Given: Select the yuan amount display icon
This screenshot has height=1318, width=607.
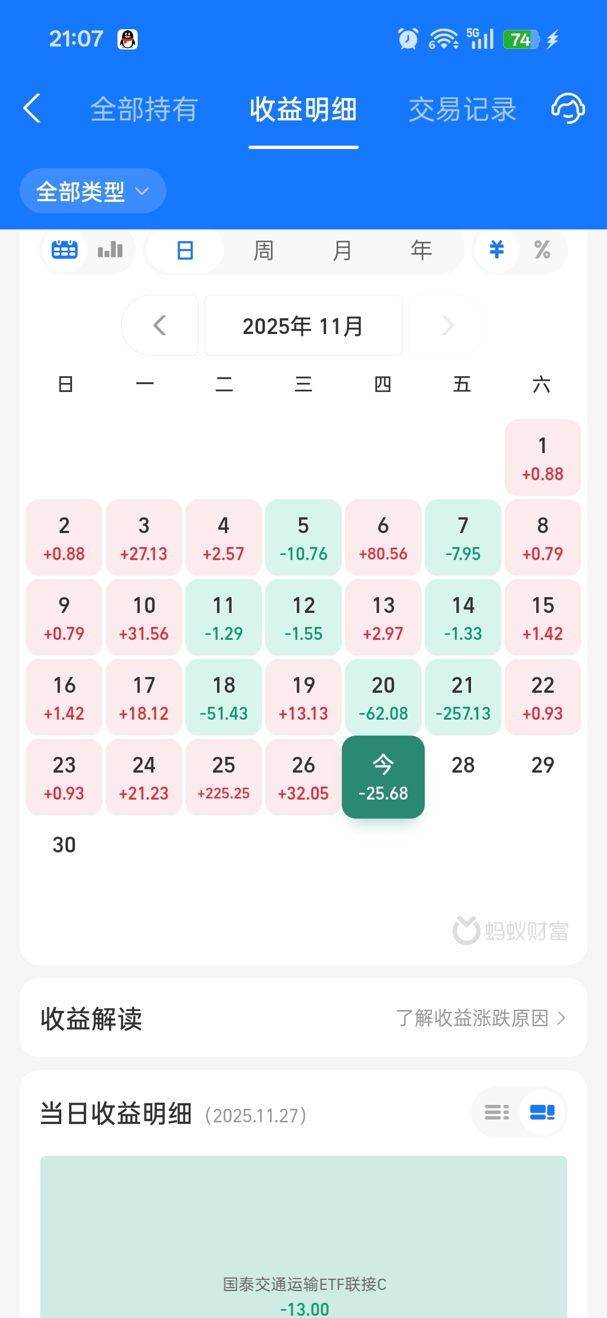Looking at the screenshot, I should coord(497,249).
